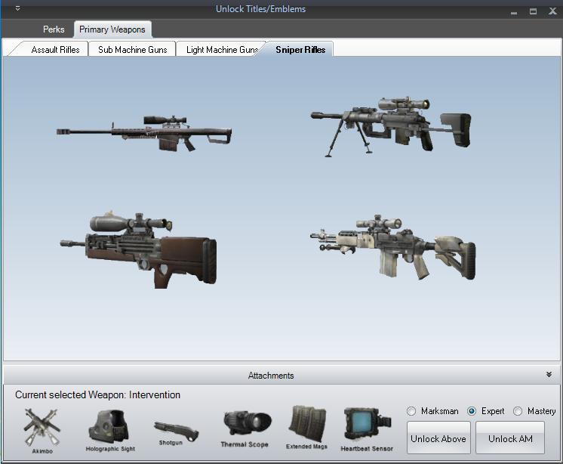Choose the Extended Mags attachment icon
This screenshot has height=464, width=563.
coord(307,428)
